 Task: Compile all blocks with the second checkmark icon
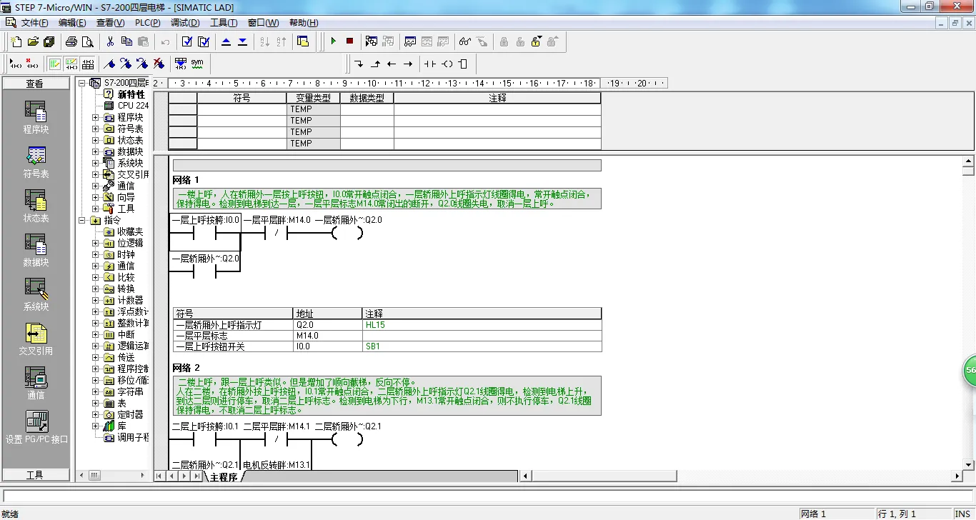tap(204, 41)
